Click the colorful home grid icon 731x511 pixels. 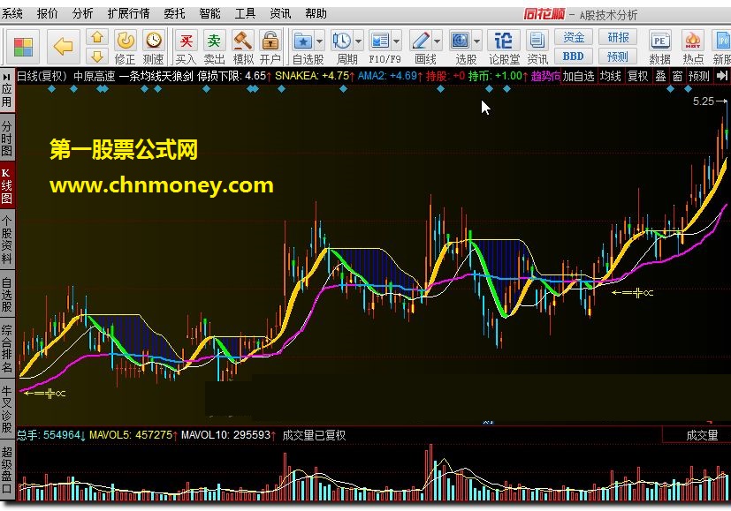coord(23,47)
